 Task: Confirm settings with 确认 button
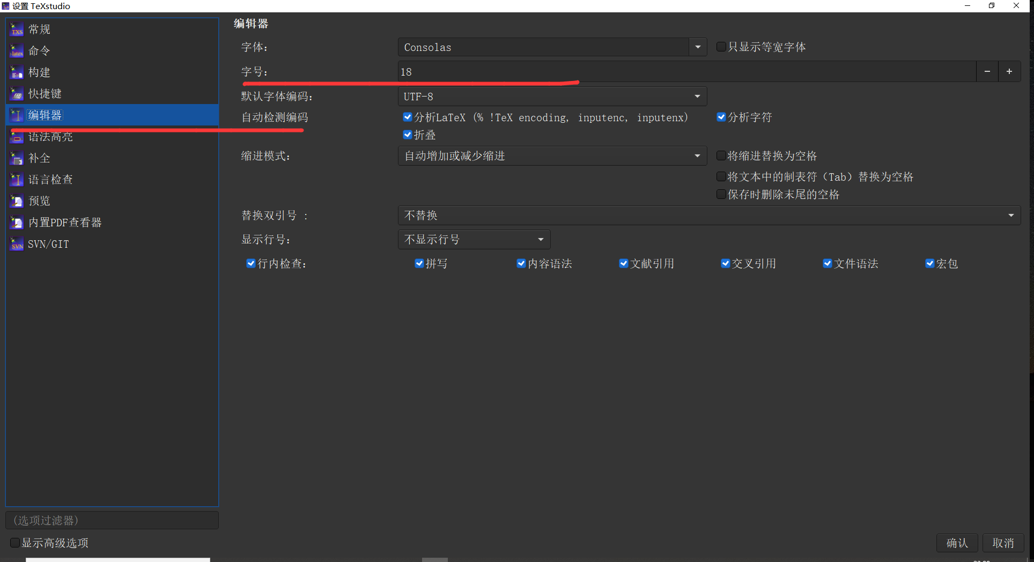click(957, 543)
